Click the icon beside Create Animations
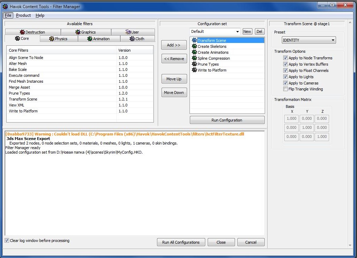Screen dimensions: 357x258 point(194,52)
